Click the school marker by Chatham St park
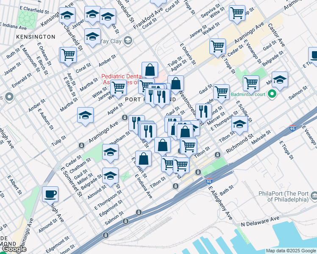This screenshot has height=254, width=317. (110, 153)
